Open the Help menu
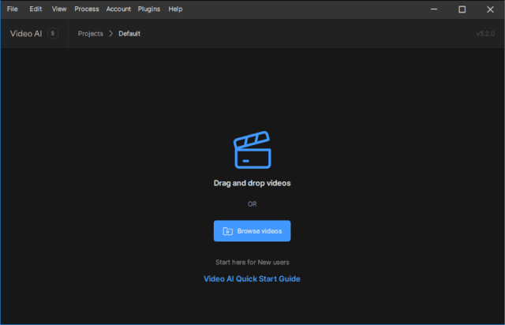 (175, 9)
